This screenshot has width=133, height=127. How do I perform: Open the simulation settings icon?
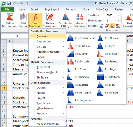(x=101, y=26)
